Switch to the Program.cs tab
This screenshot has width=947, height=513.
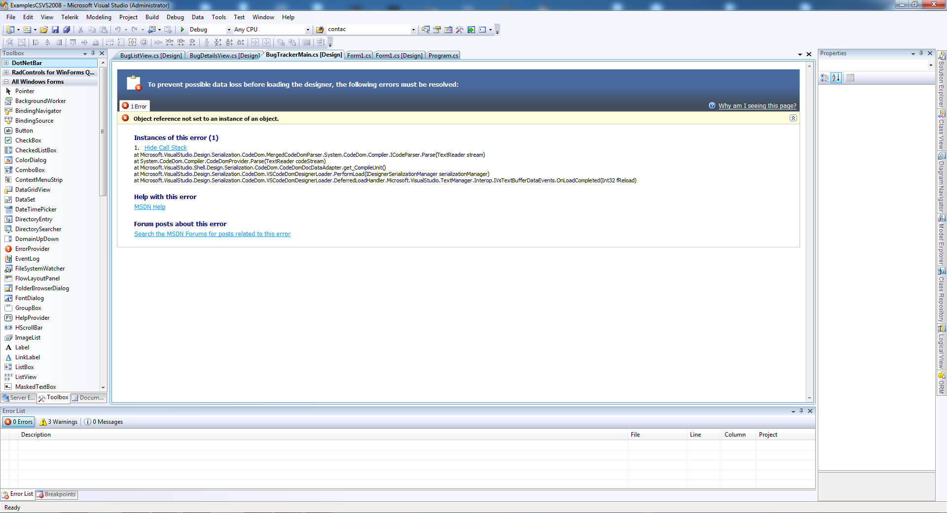tap(443, 56)
